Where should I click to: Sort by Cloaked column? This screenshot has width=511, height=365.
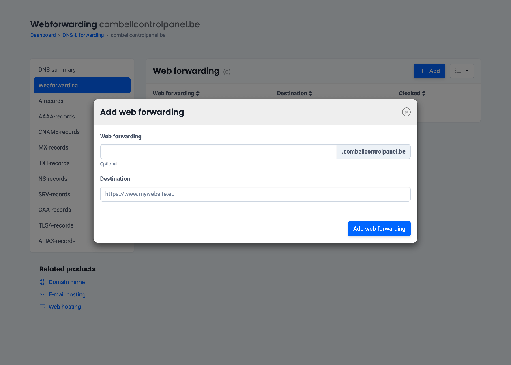point(412,93)
